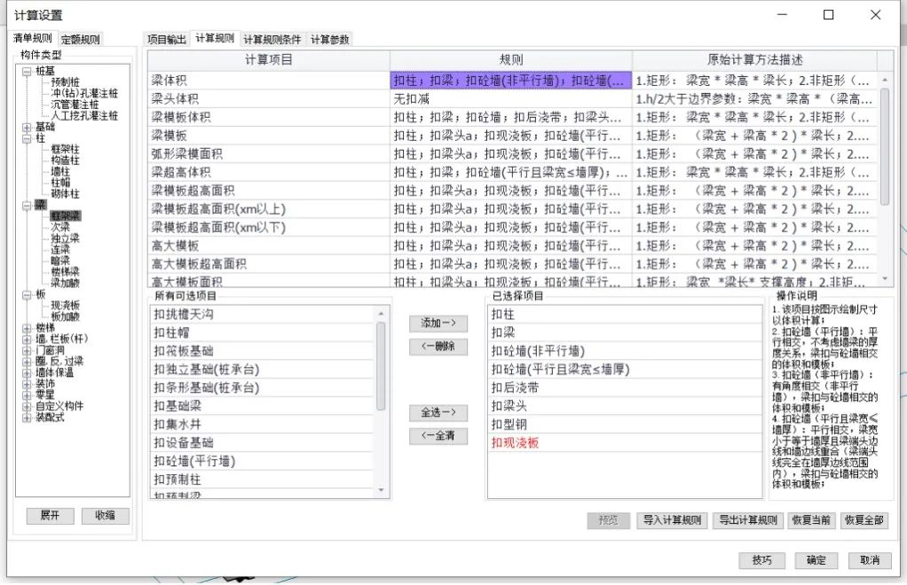907x585 pixels.
Task: Expand the 基础 tree node
Action: coord(27,128)
